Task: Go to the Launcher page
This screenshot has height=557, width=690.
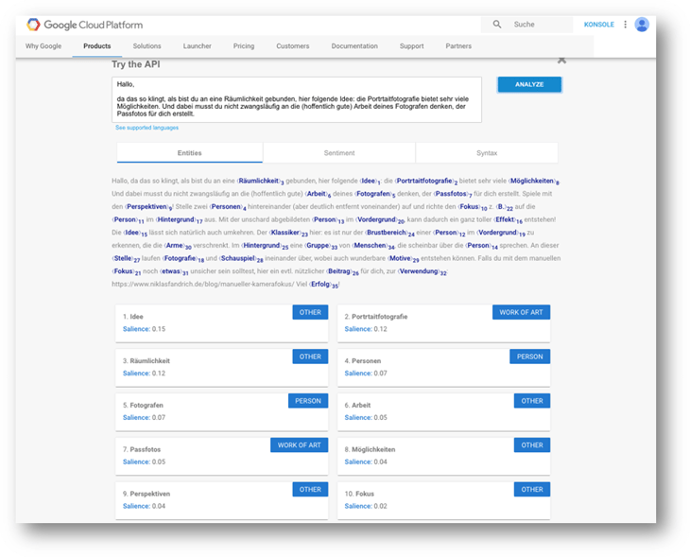Action: (x=198, y=45)
